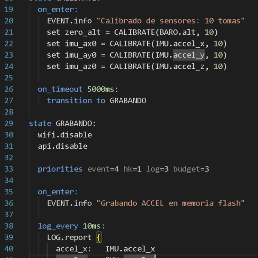Click the string "Grabando ACCEL en memoria flash"
This screenshot has height=258, width=258.
click(170, 203)
